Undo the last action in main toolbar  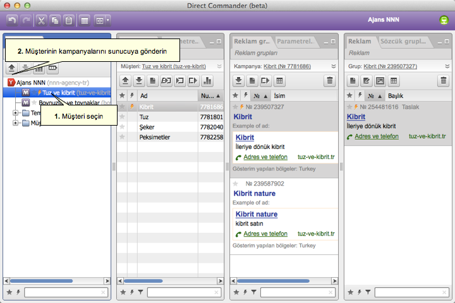pyautogui.click(x=12, y=21)
